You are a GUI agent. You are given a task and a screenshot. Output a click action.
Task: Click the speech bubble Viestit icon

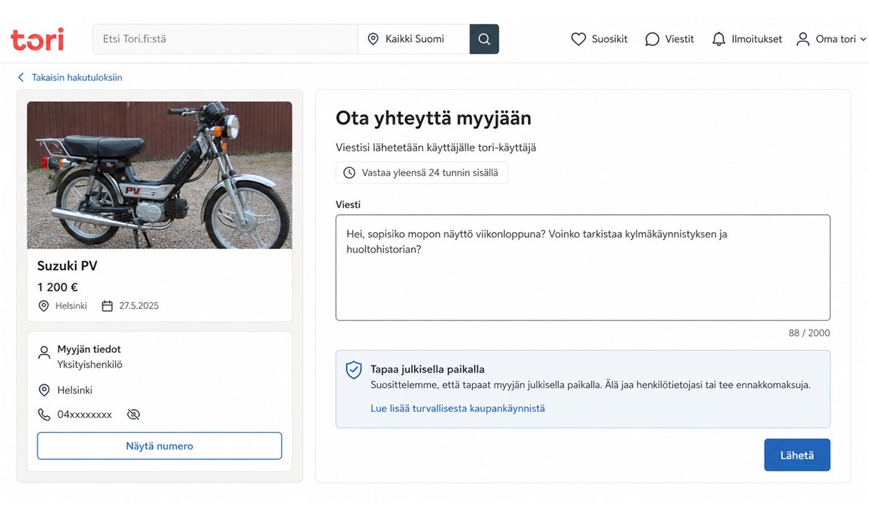652,39
